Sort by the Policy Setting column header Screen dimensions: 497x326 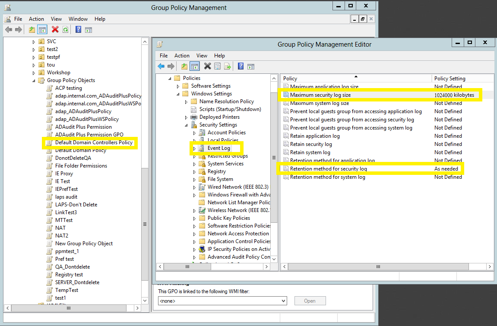(450, 79)
